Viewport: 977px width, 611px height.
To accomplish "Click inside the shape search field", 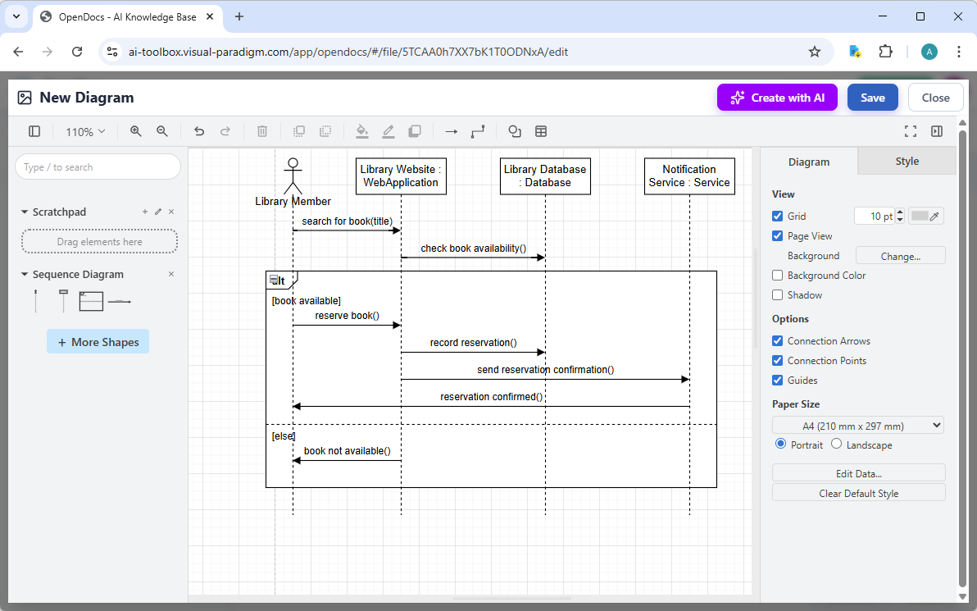I will tap(98, 166).
